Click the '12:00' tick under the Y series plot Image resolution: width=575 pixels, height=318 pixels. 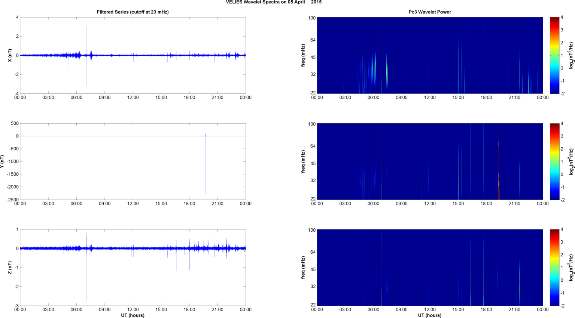pos(133,204)
